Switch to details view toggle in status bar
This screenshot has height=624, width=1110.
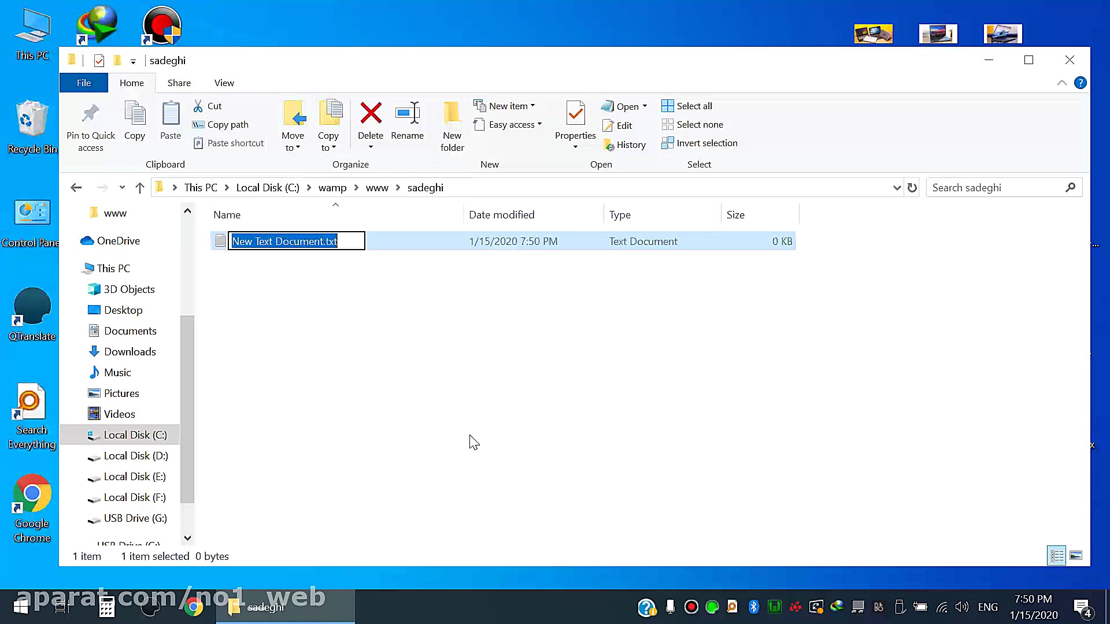(x=1056, y=556)
